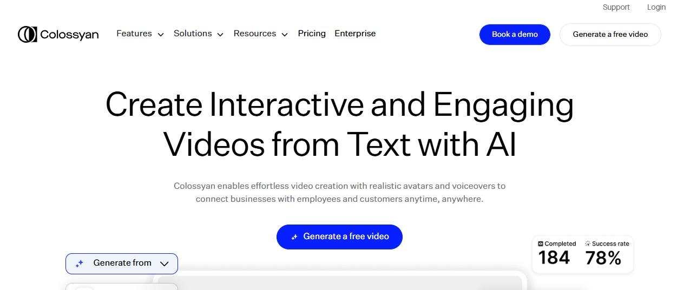The height and width of the screenshot is (290, 677).
Task: Click the Completed label
Action: coord(560,244)
